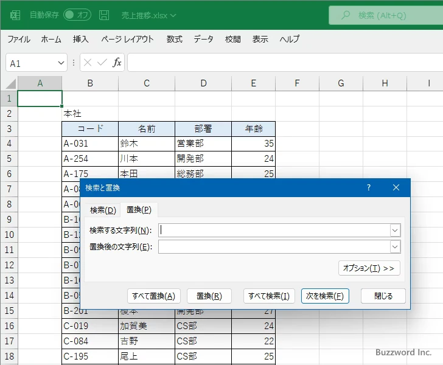The height and width of the screenshot is (365, 443).
Task: Expand the 置換後の文字列 history dropdown
Action: (396, 247)
